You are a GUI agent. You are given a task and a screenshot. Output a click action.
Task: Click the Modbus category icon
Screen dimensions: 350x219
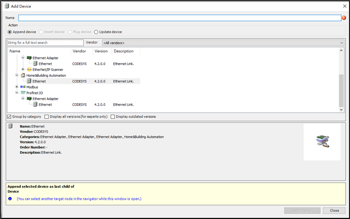point(23,87)
